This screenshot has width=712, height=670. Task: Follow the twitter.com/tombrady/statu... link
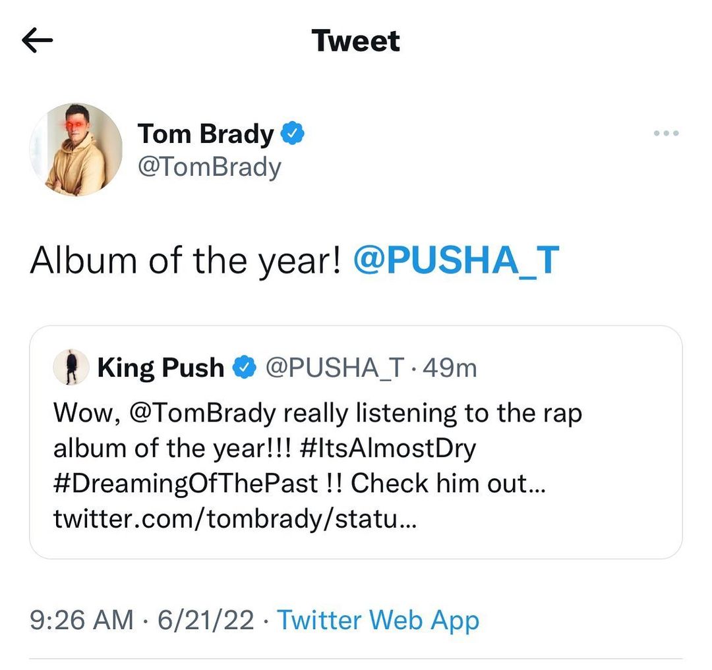tap(234, 520)
